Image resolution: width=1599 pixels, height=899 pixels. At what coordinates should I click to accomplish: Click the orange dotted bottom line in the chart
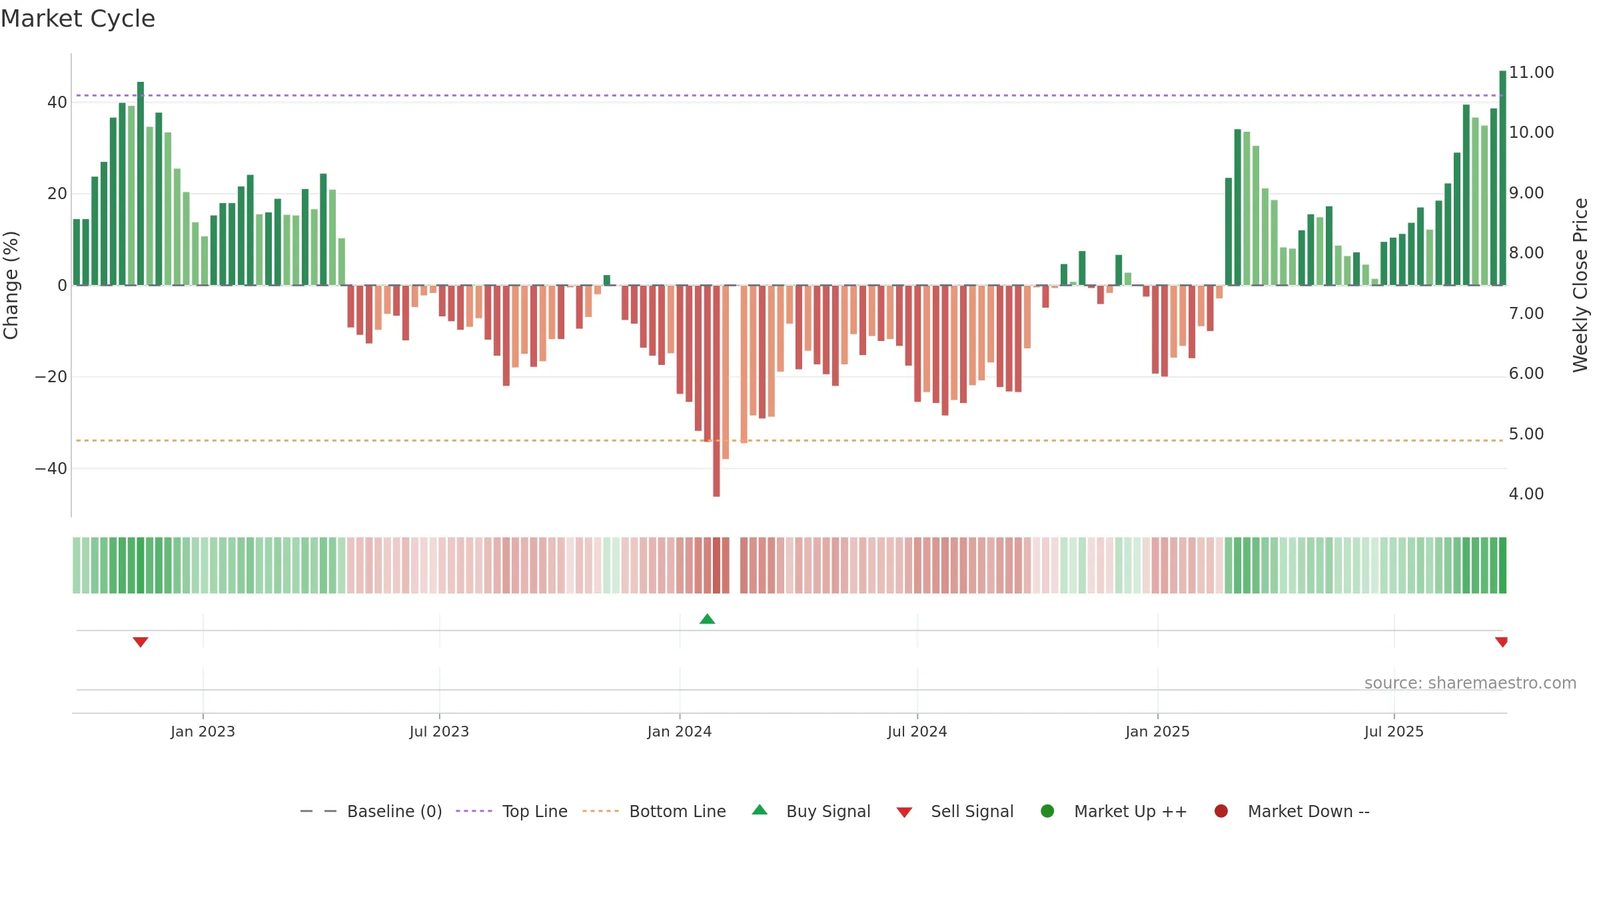pos(790,440)
